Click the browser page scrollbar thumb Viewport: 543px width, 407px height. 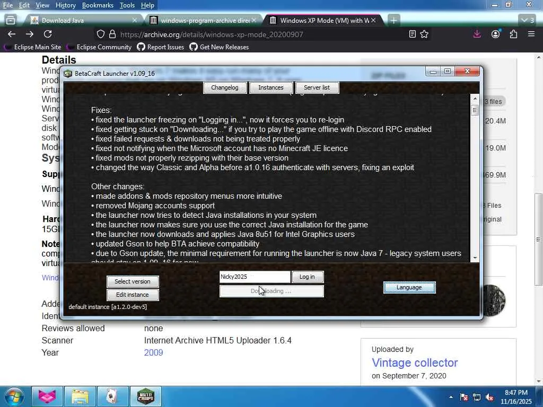tap(538, 239)
